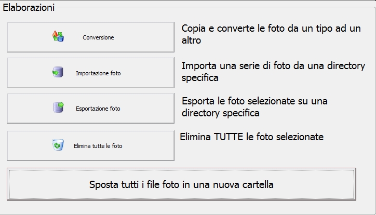
Task: Select the 'Esporta le foto selezionate' description
Action: coord(254,107)
